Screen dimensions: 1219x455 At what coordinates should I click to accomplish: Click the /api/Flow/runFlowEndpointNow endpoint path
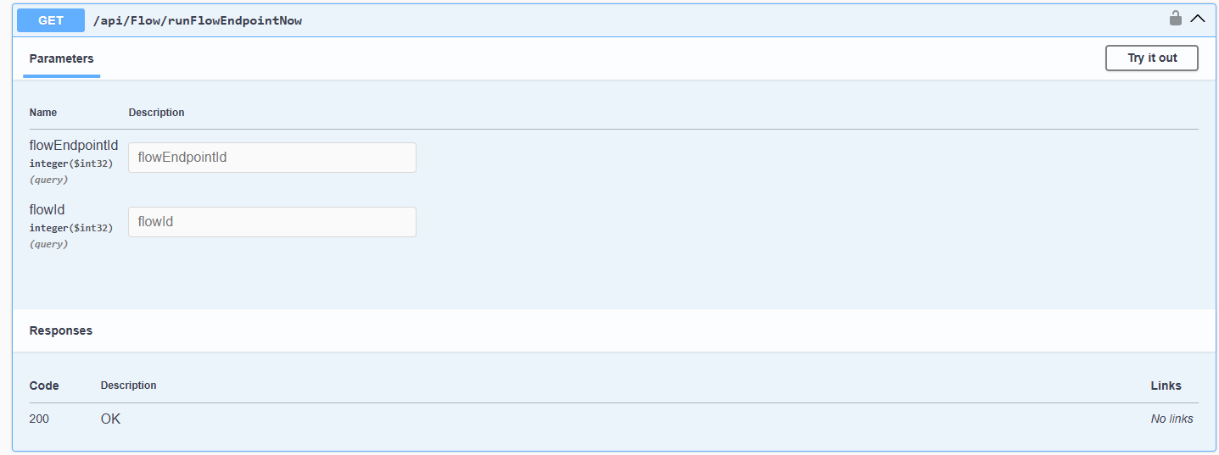click(197, 20)
